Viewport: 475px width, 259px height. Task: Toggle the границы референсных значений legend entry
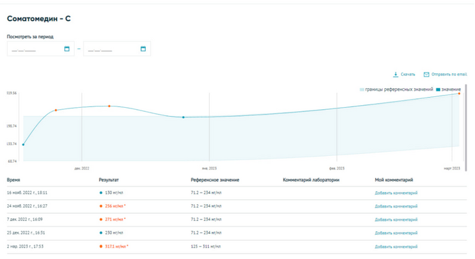(396, 89)
